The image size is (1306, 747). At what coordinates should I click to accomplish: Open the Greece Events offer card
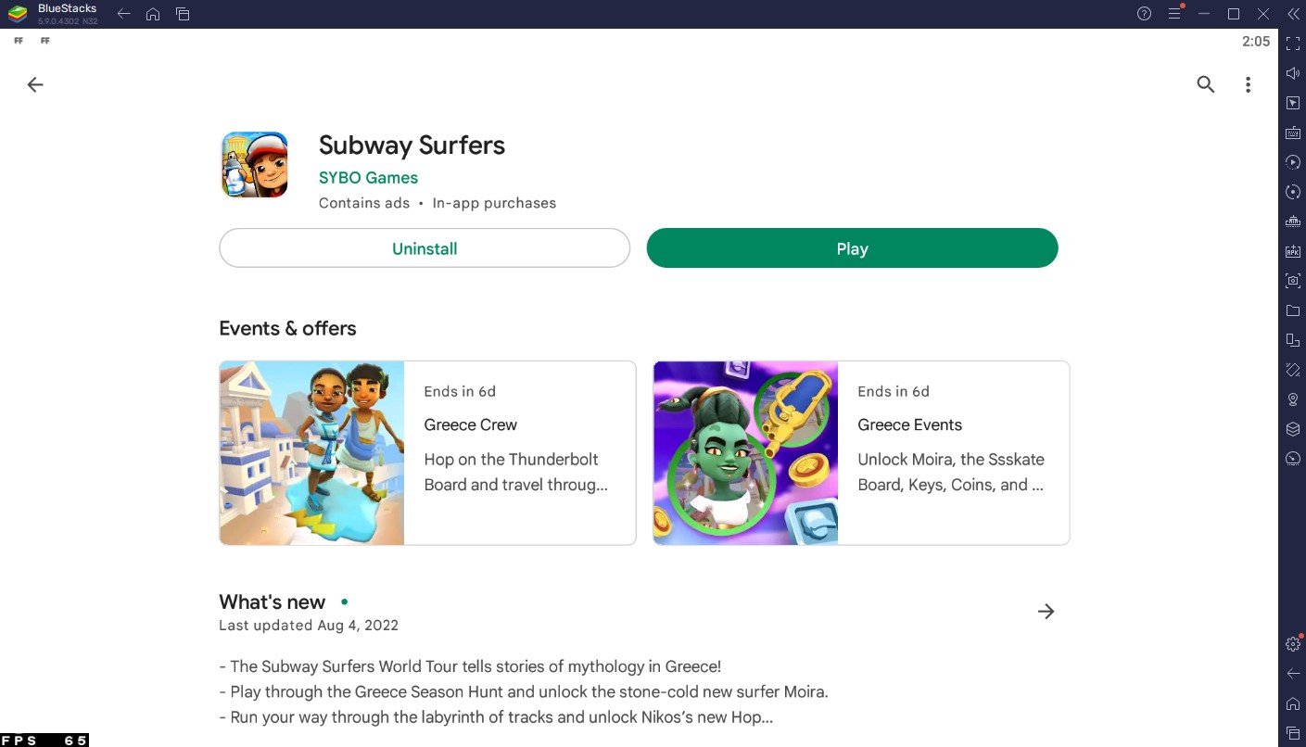click(861, 452)
